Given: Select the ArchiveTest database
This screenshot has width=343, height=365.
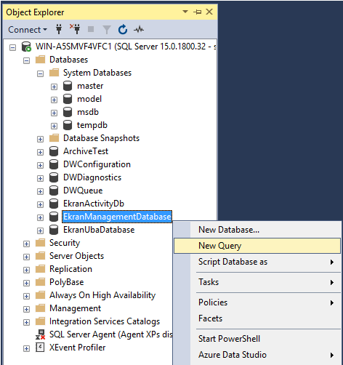Looking at the screenshot, I should pos(86,151).
